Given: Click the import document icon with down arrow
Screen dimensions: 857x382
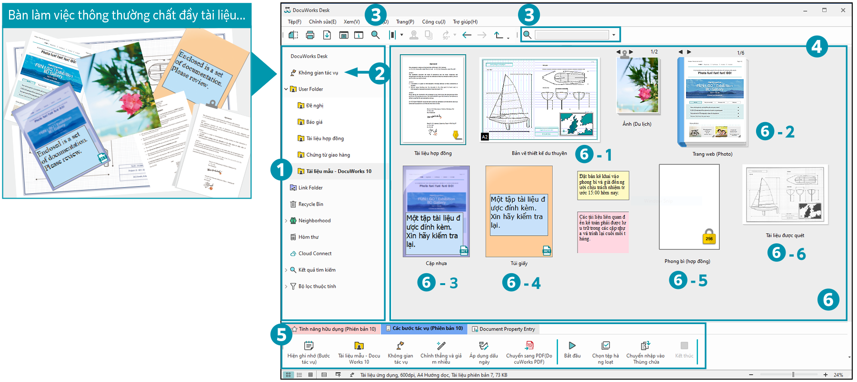Looking at the screenshot, I should pyautogui.click(x=327, y=35).
